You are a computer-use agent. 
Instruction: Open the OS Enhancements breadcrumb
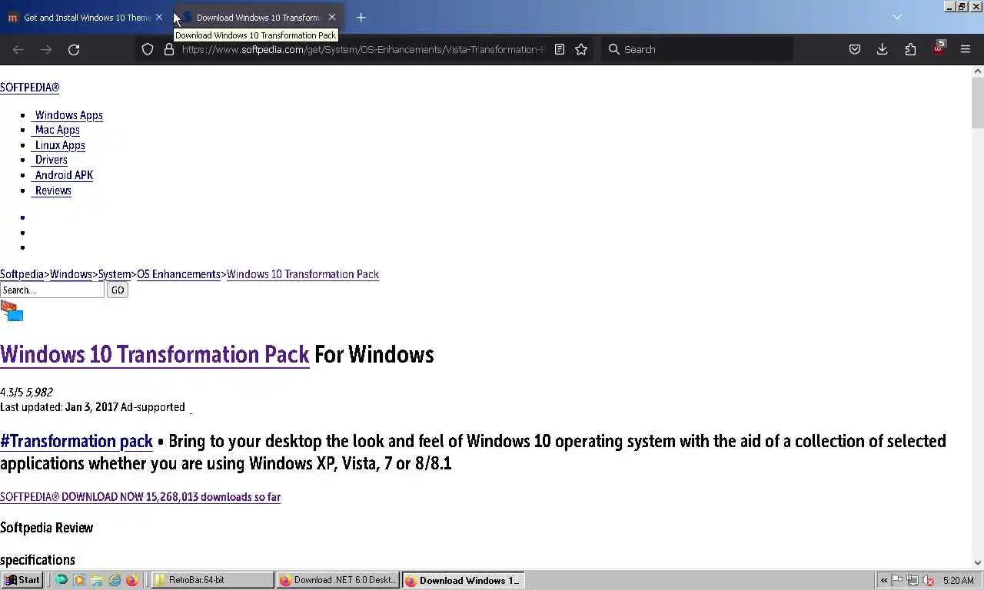click(178, 274)
